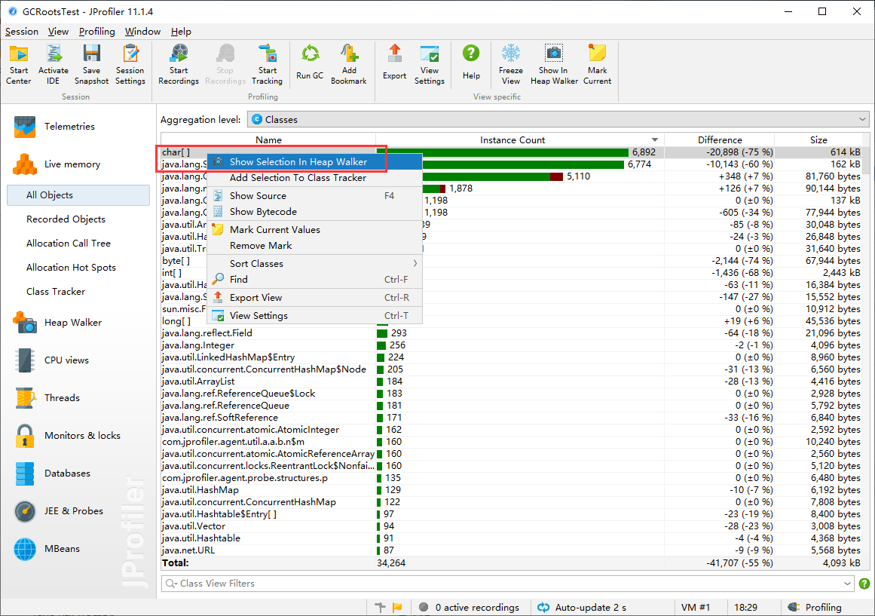875x616 pixels.
Task: Open the Help menu in menu bar
Action: pyautogui.click(x=181, y=31)
